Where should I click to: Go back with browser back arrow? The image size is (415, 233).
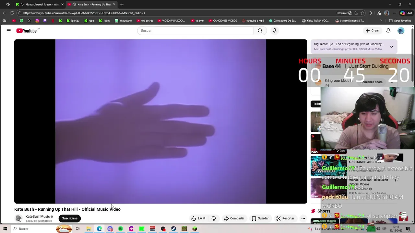pyautogui.click(x=4, y=13)
